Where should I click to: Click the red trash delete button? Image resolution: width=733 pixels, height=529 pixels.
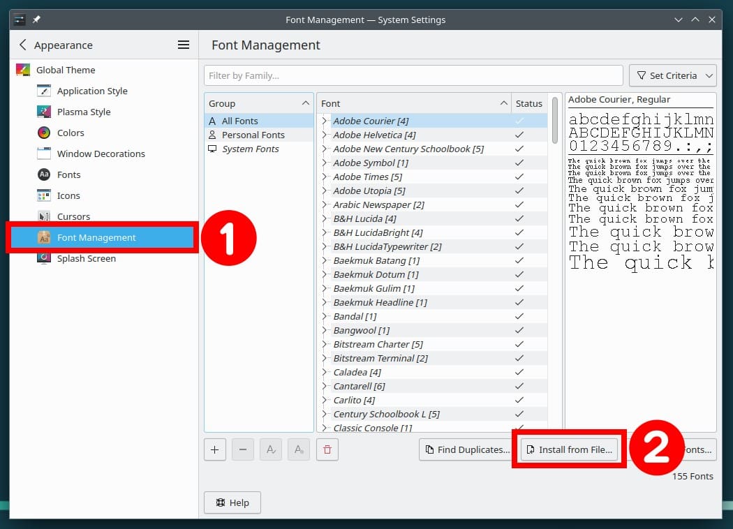(327, 450)
